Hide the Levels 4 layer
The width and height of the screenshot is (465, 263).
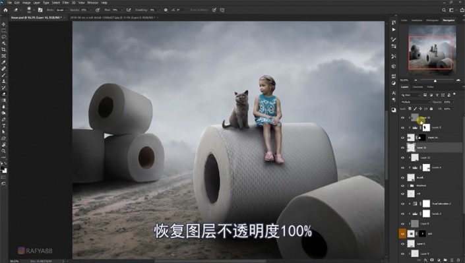point(402,168)
